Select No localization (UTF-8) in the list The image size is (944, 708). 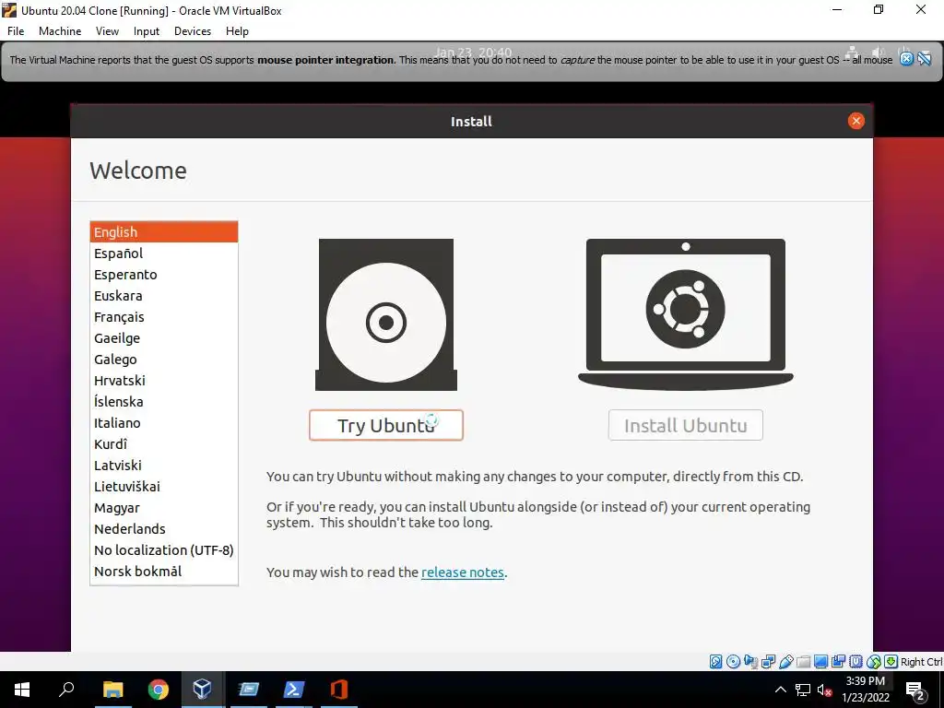(164, 550)
